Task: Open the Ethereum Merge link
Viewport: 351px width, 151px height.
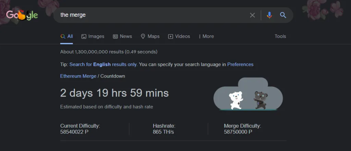Action: tap(78, 76)
